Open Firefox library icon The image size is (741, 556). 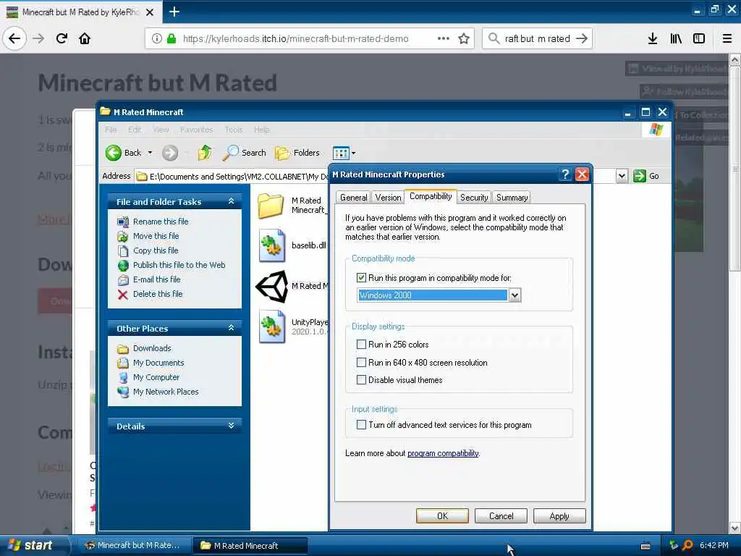pos(676,38)
